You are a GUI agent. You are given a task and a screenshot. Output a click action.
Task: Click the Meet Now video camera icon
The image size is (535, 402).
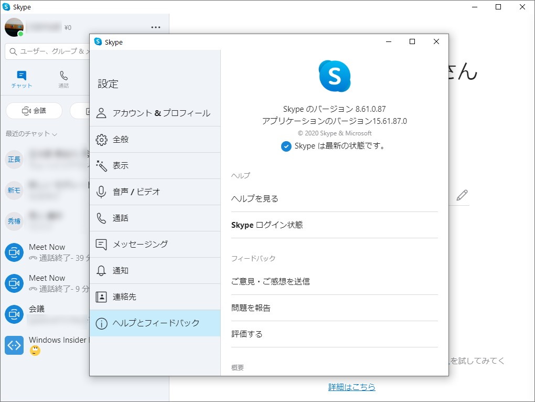(x=14, y=252)
